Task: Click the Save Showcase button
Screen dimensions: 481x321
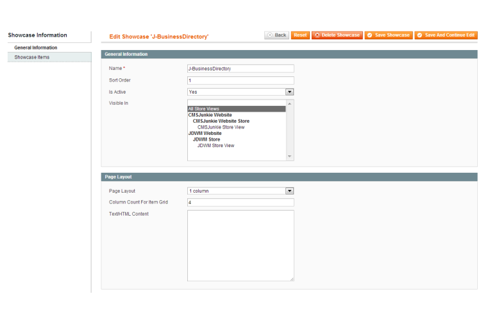Action: (x=389, y=35)
